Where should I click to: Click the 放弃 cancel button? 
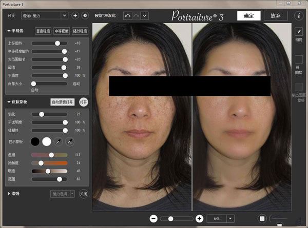[x=275, y=15]
